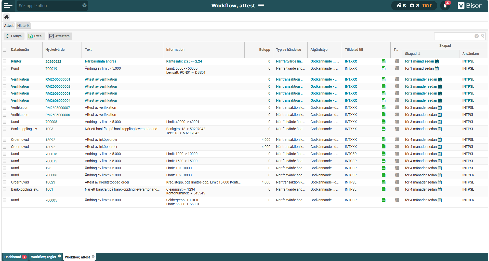Open green document icon for Kund 700016
489x261 pixels.
pyautogui.click(x=384, y=153)
